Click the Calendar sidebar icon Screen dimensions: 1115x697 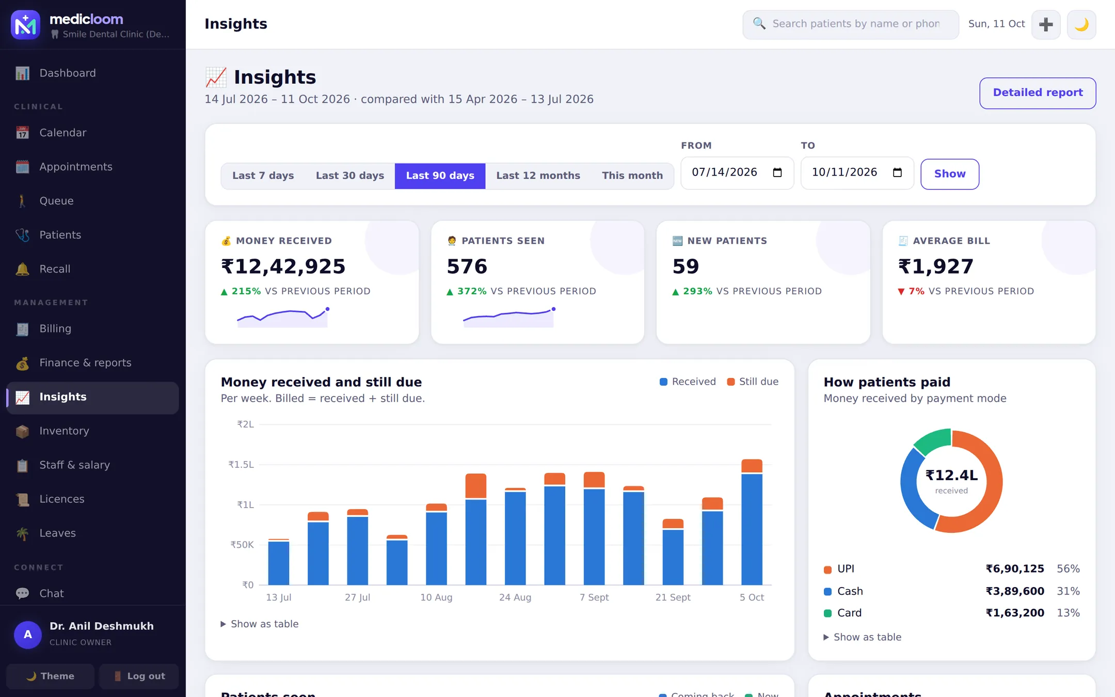tap(22, 133)
